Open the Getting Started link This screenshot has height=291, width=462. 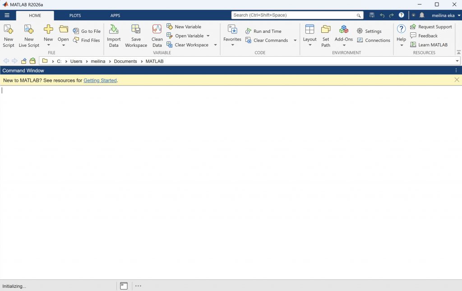pos(100,81)
